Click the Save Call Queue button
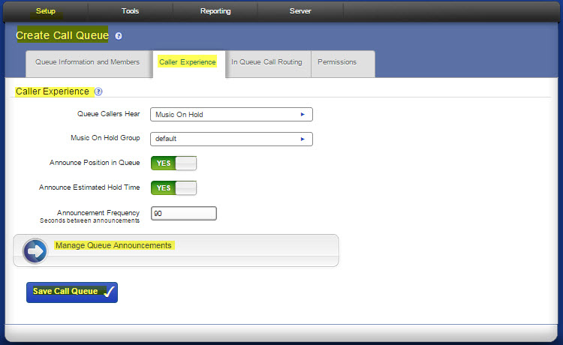 coord(72,292)
